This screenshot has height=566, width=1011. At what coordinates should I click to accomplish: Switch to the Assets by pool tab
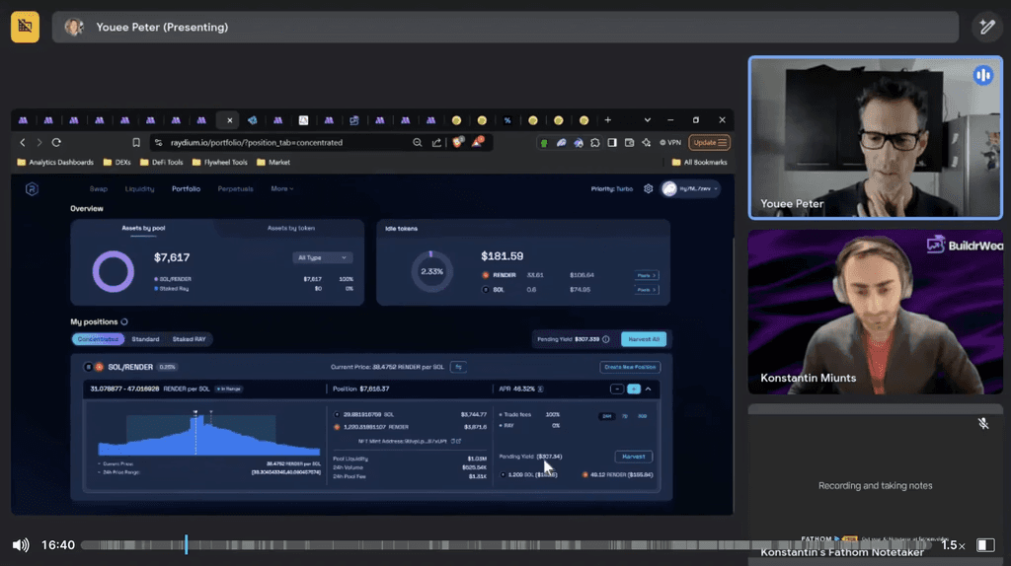[x=143, y=228]
